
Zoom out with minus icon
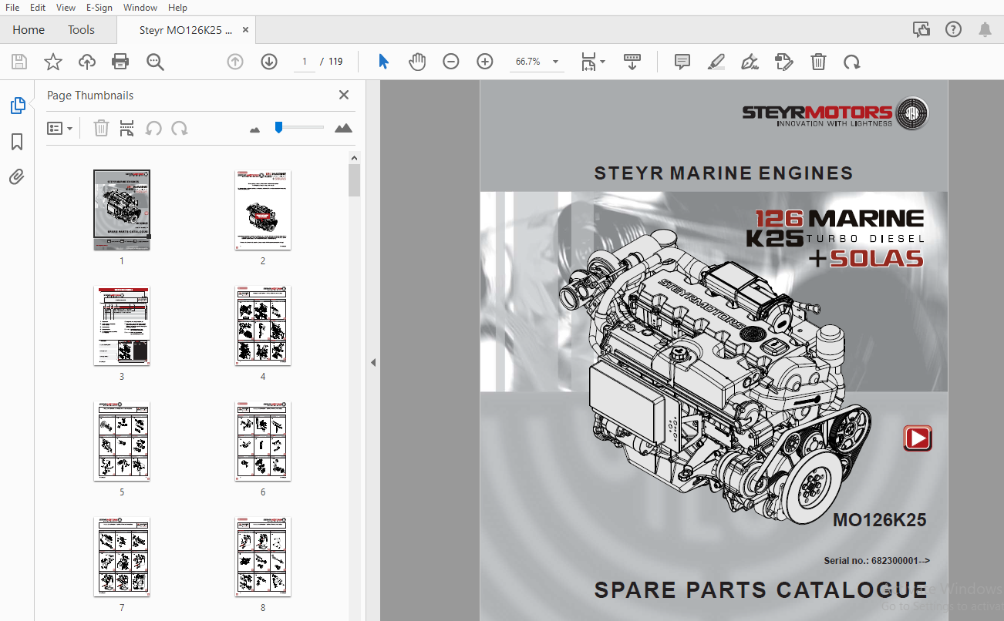[x=451, y=62]
